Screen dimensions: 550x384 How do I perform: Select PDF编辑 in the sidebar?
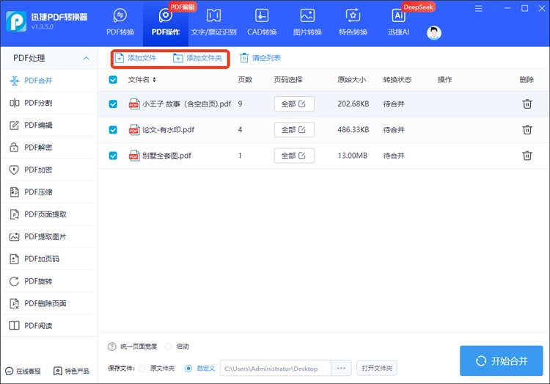pyautogui.click(x=48, y=125)
